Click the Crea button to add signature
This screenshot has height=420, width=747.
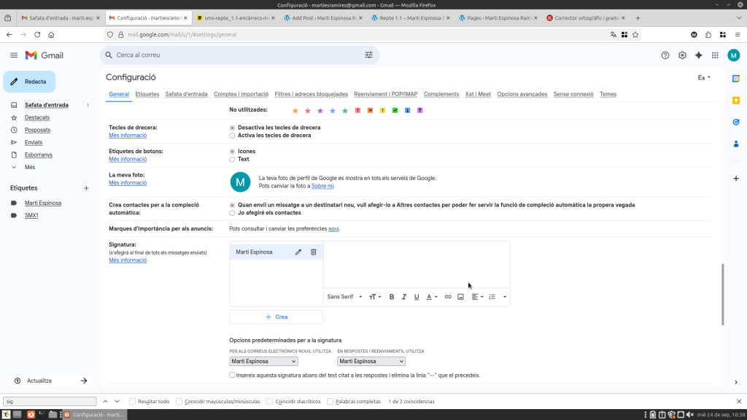(x=276, y=317)
